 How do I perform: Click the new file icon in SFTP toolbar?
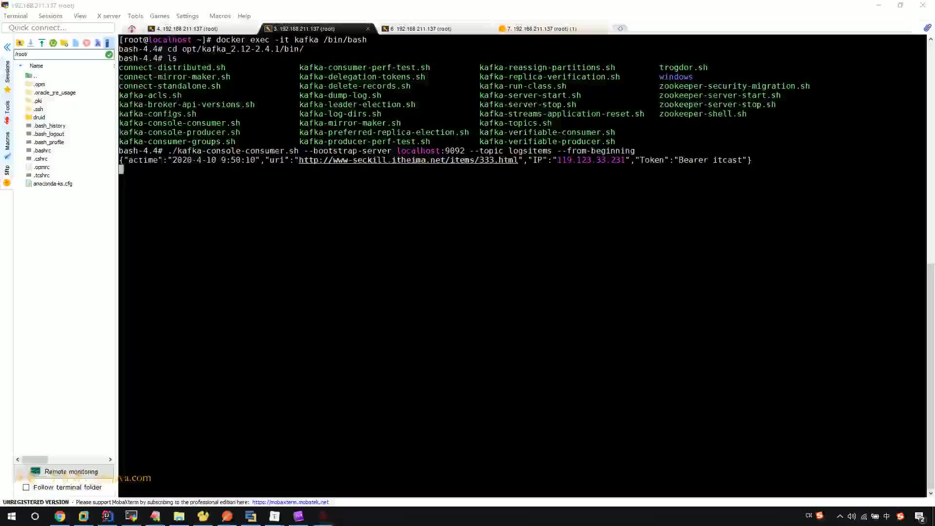click(75, 43)
